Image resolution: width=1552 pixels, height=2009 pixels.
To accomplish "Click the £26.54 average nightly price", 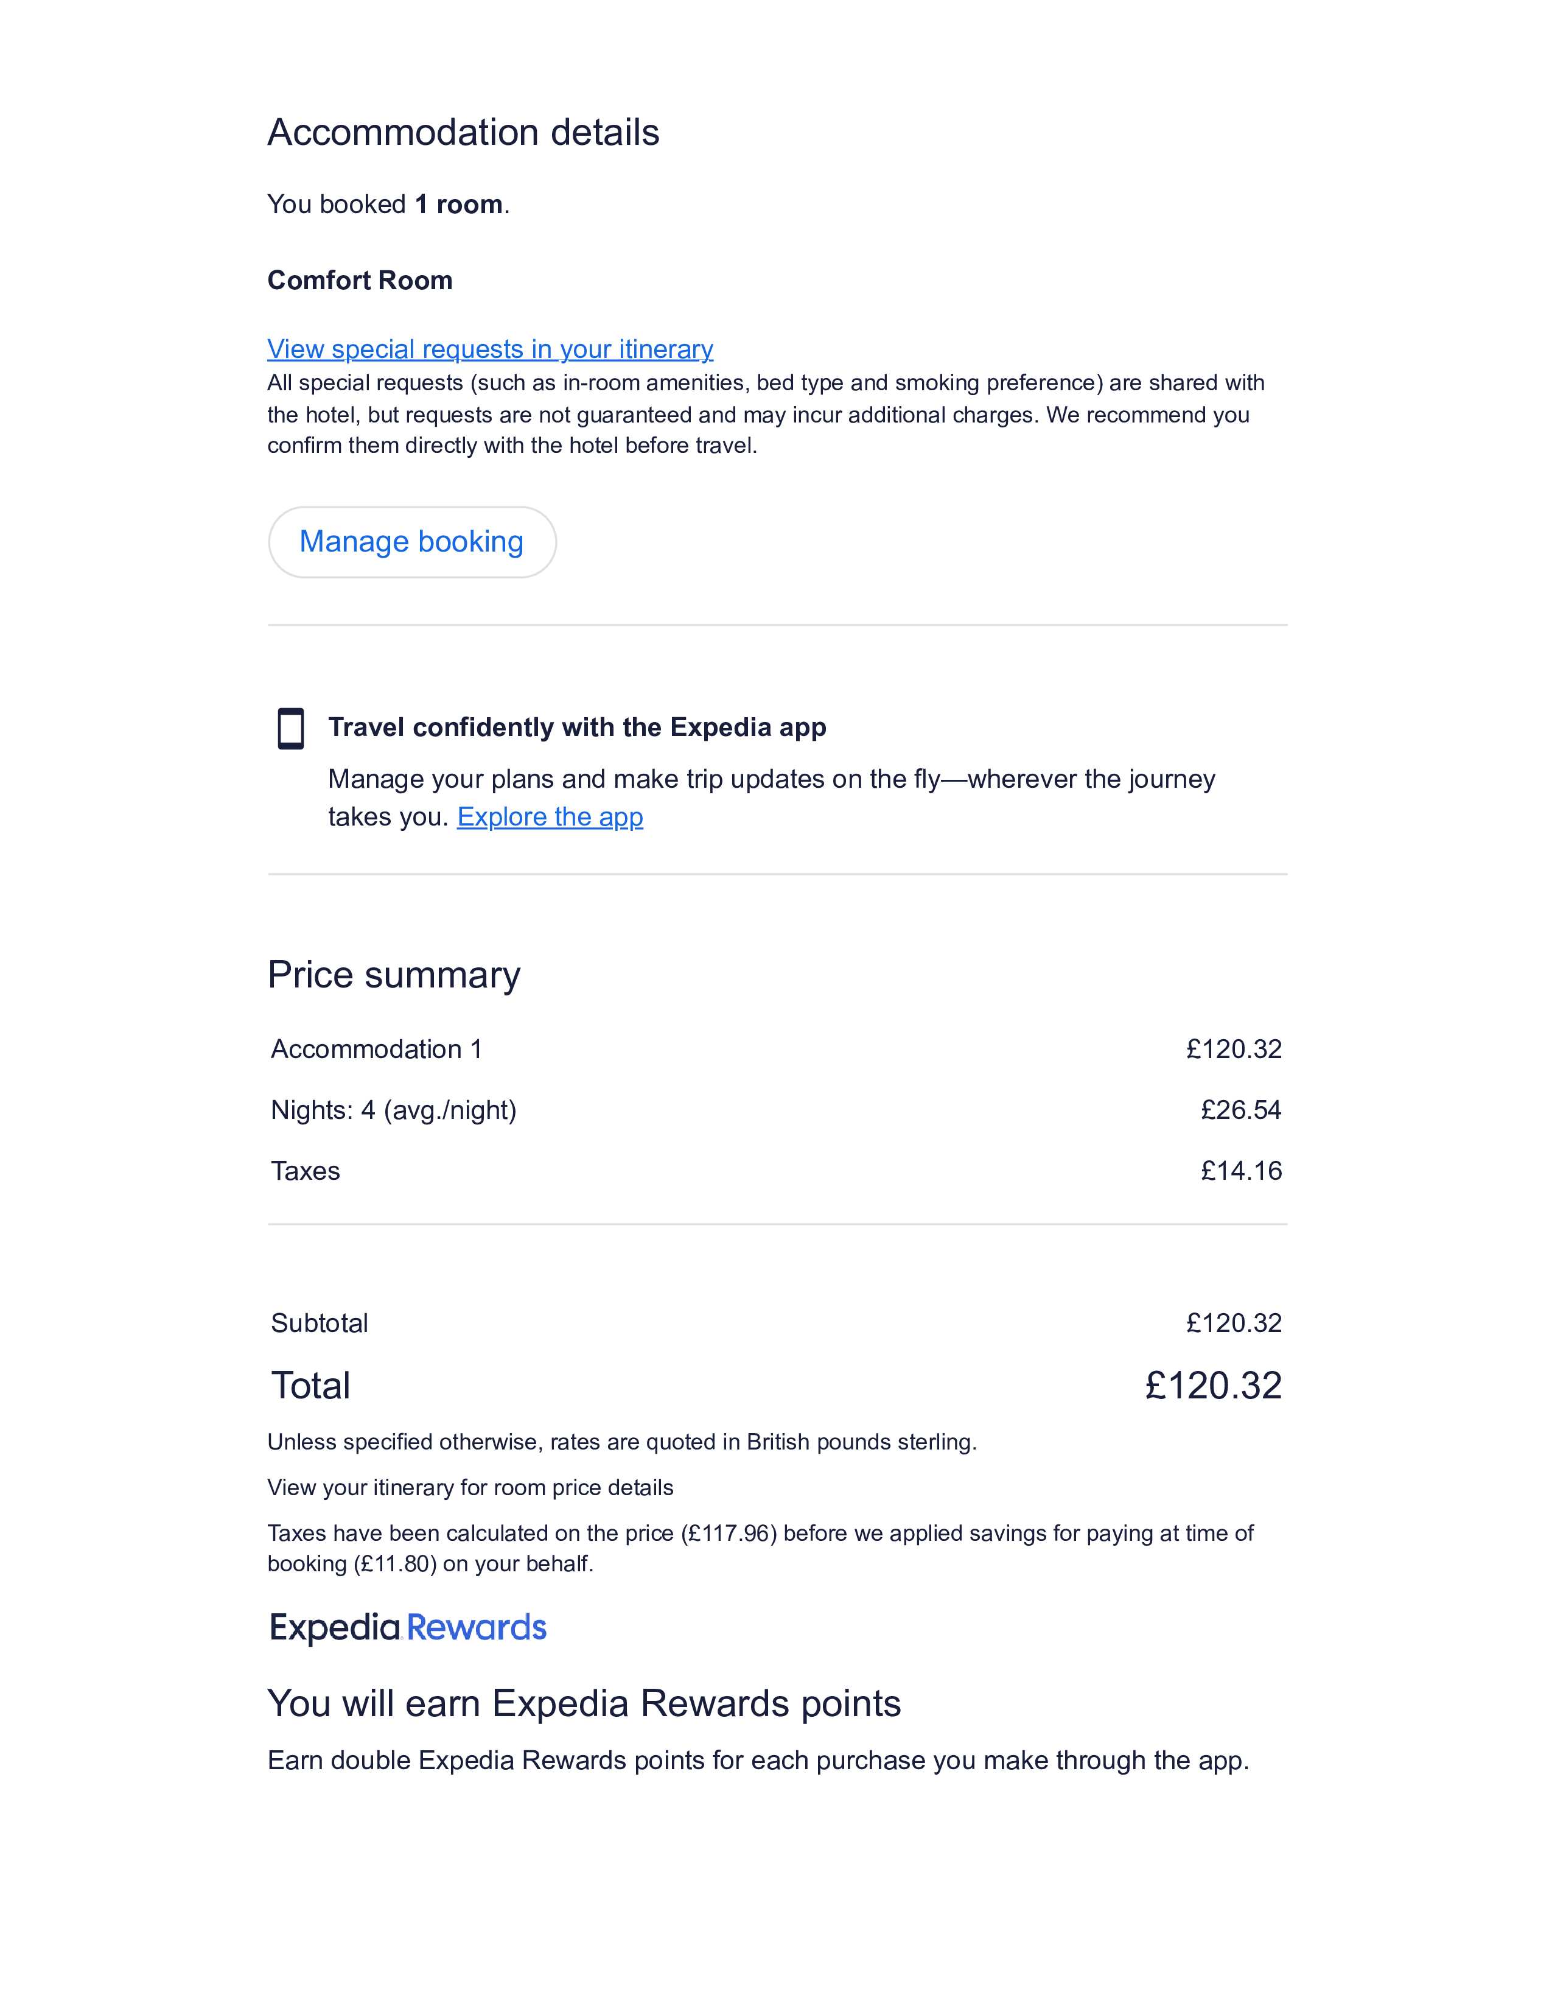I will tap(1240, 1110).
